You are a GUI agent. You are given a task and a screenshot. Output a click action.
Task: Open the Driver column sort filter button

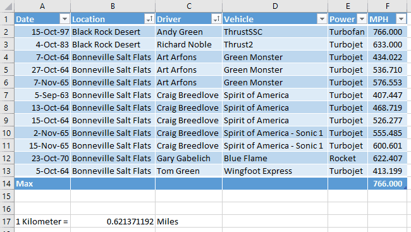click(216, 19)
